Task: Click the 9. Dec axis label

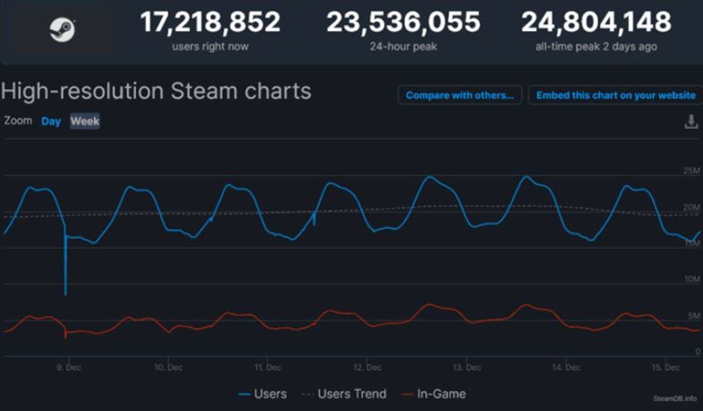Action: pyautogui.click(x=68, y=368)
